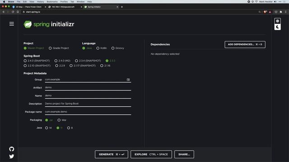Open the File menu
The width and height of the screenshot is (289, 162).
(x=19, y=2)
